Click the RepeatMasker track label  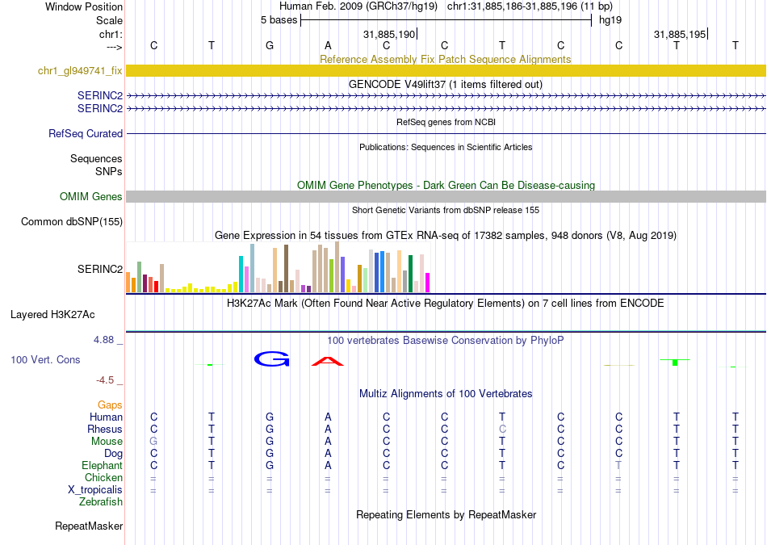pyautogui.click(x=89, y=526)
